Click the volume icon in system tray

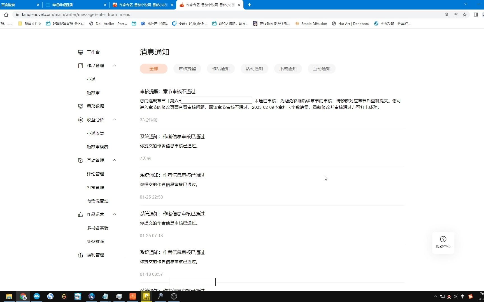[x=456, y=296]
